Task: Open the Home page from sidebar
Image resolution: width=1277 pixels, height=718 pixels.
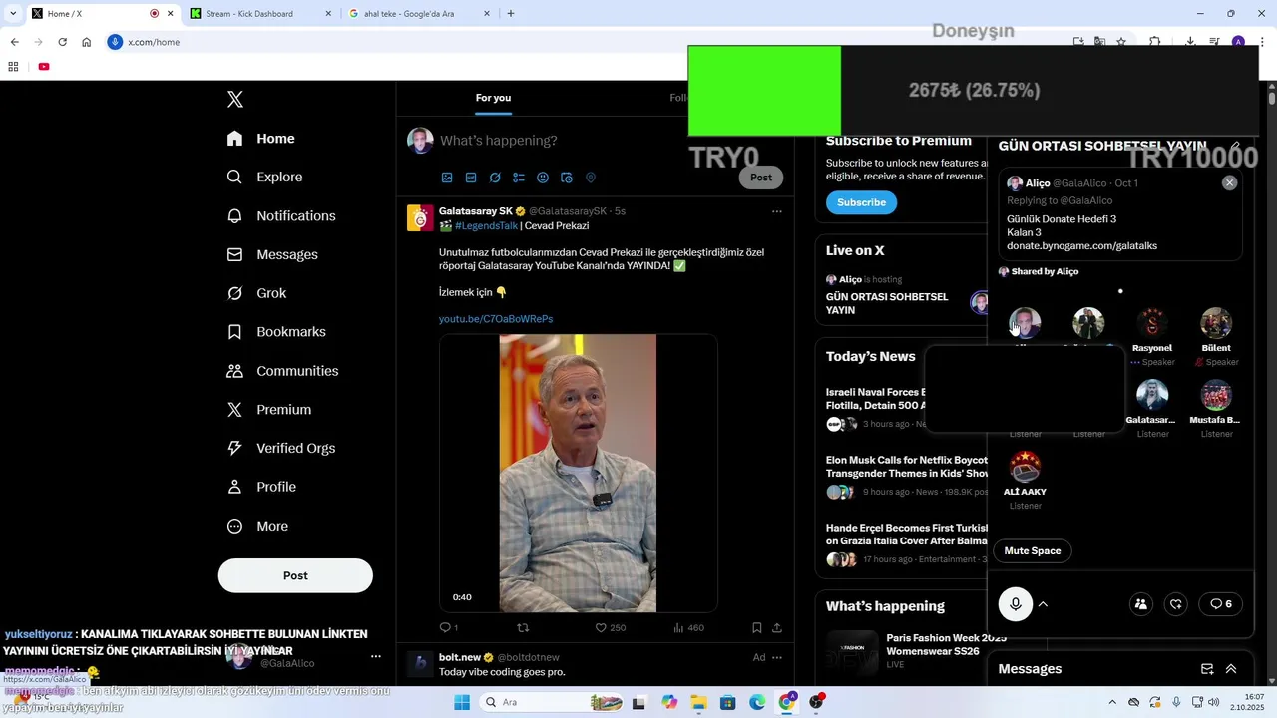Action: point(261,139)
